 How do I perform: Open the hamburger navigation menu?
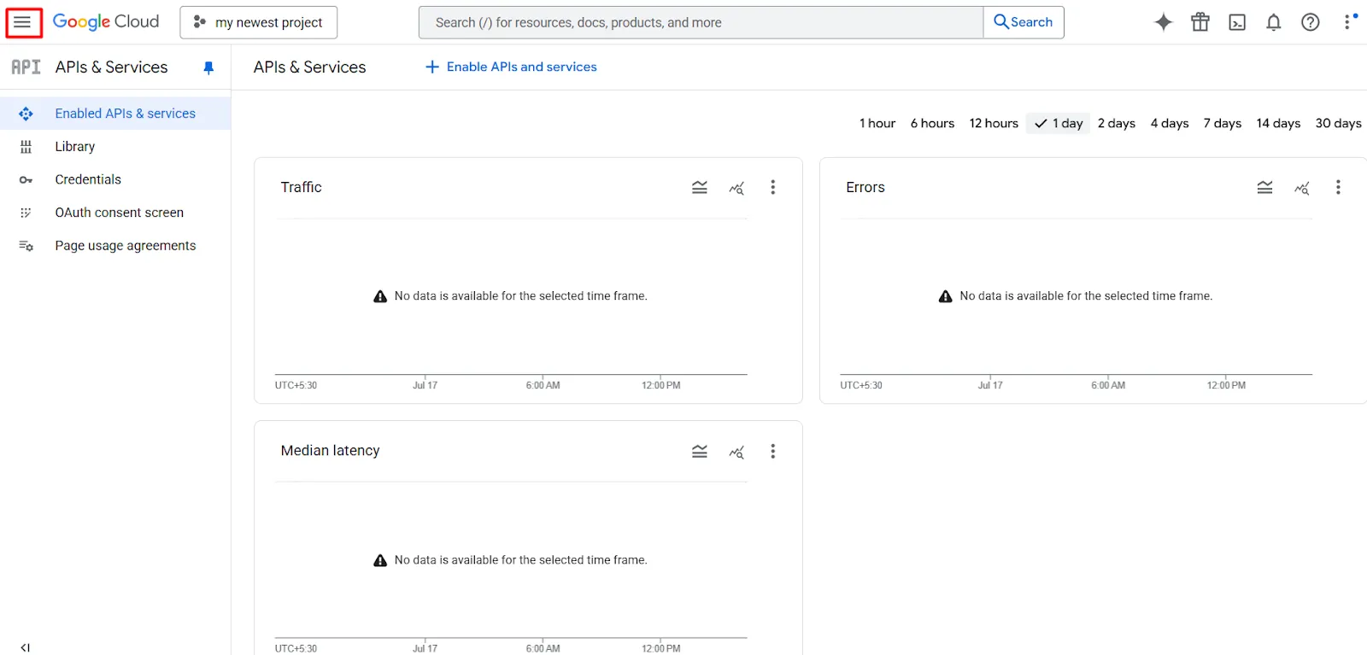click(x=23, y=22)
